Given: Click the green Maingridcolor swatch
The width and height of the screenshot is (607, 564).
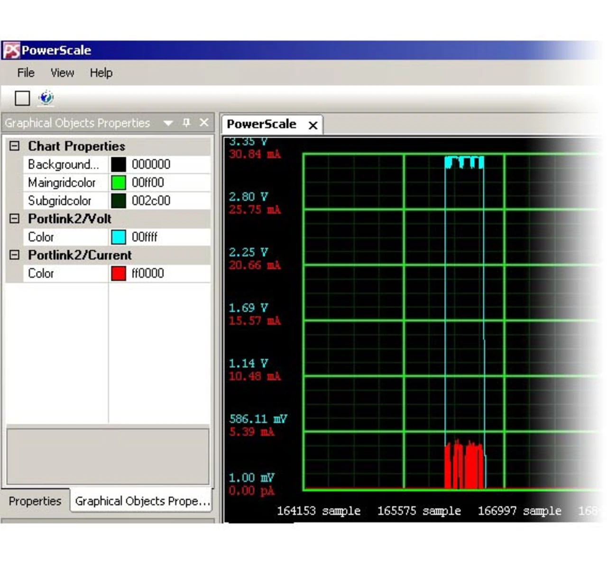Looking at the screenshot, I should click(119, 182).
